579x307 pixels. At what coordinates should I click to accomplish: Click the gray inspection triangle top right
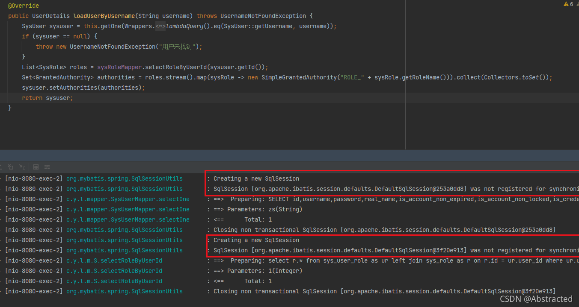click(x=577, y=4)
